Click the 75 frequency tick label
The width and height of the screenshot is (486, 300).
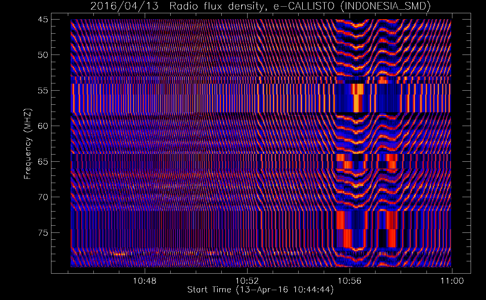43,233
